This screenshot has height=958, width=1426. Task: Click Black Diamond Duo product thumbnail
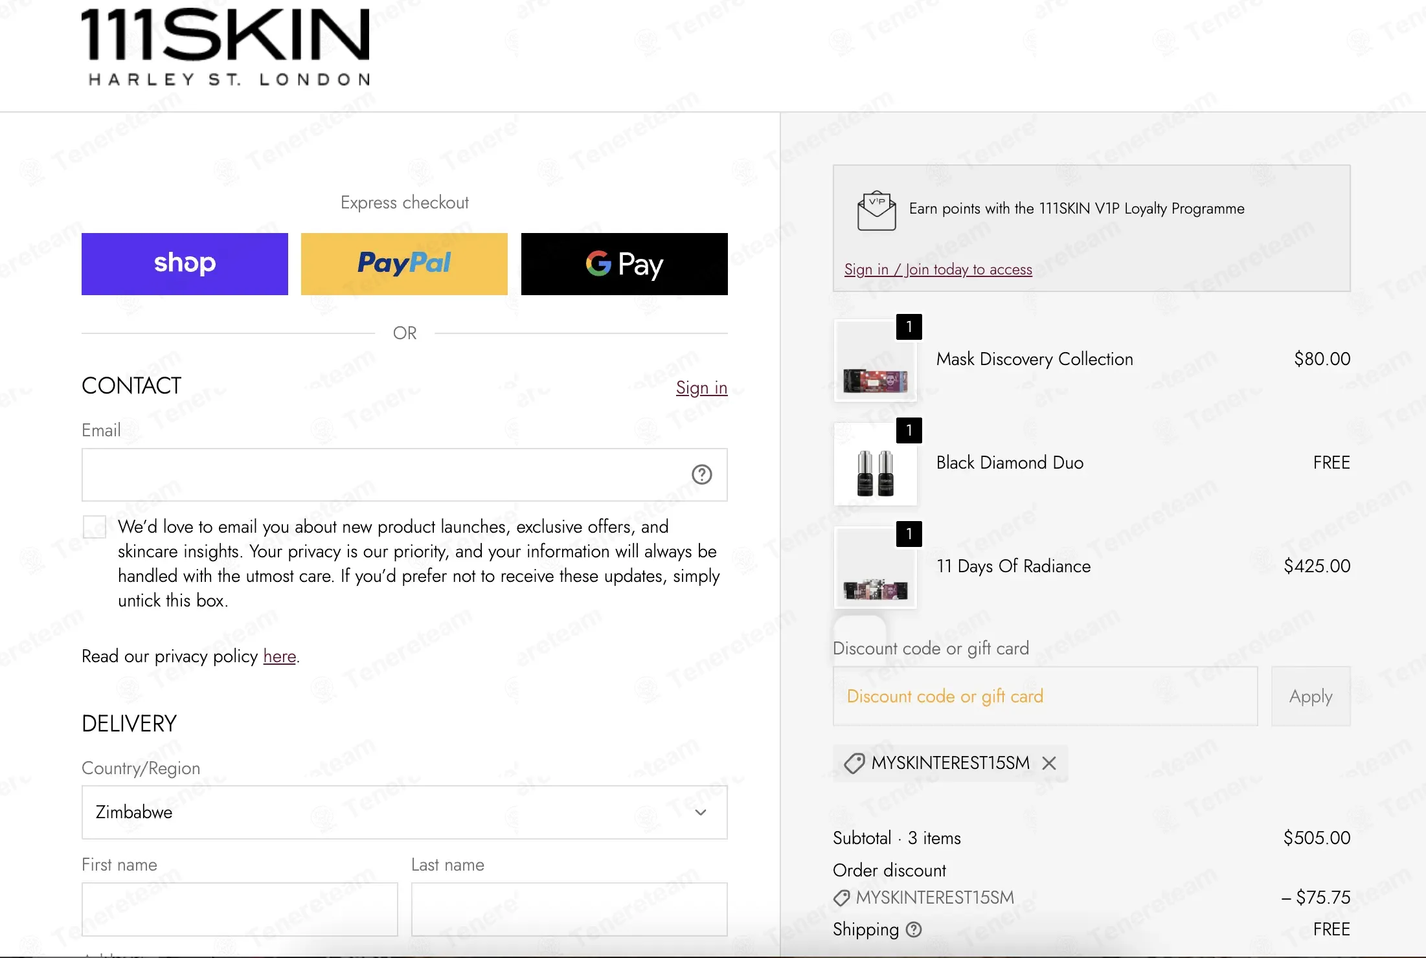pos(876,463)
